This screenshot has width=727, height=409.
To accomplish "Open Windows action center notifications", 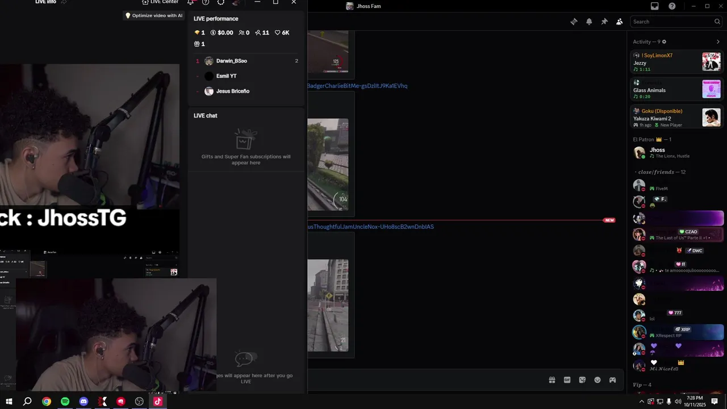I will (715, 402).
